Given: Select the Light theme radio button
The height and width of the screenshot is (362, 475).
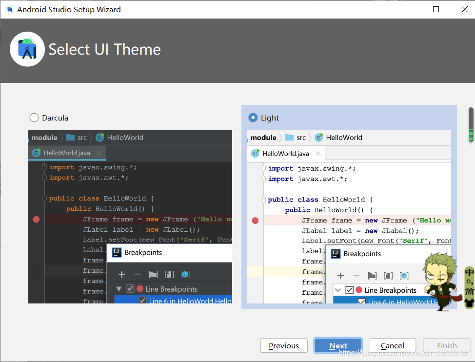Looking at the screenshot, I should 253,118.
